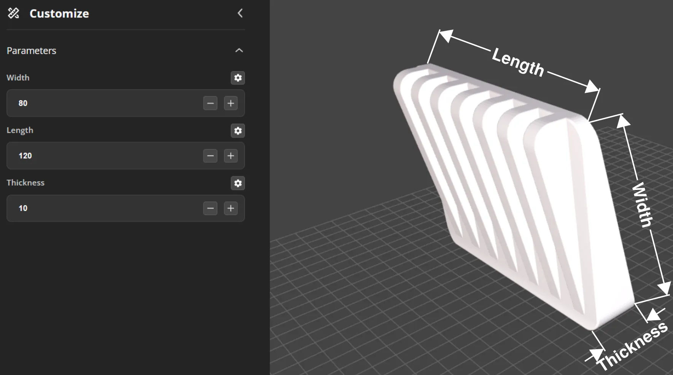Open settings gear for Thickness parameter
Screen dimensions: 673x375
[x=238, y=183]
